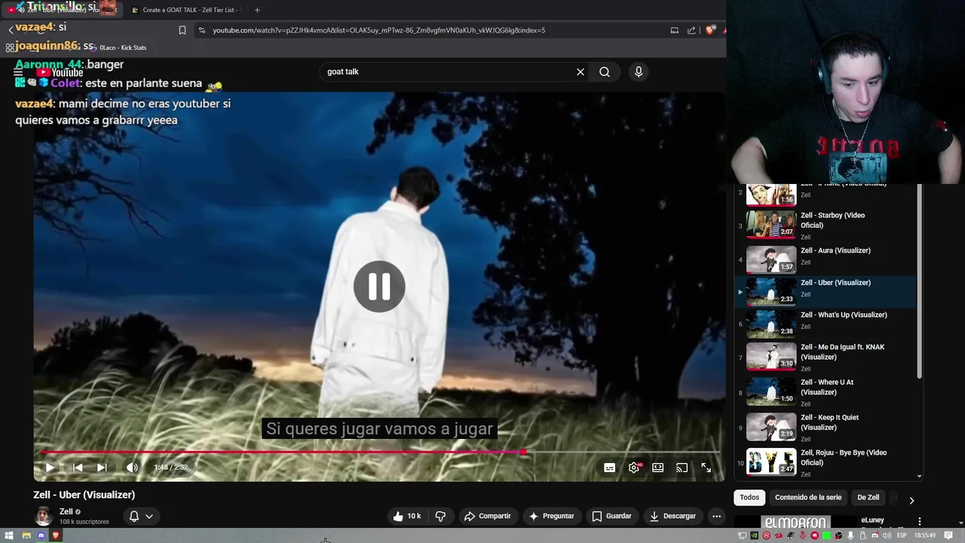The image size is (965, 543).
Task: Skip to the next video in playlist
Action: 102,468
